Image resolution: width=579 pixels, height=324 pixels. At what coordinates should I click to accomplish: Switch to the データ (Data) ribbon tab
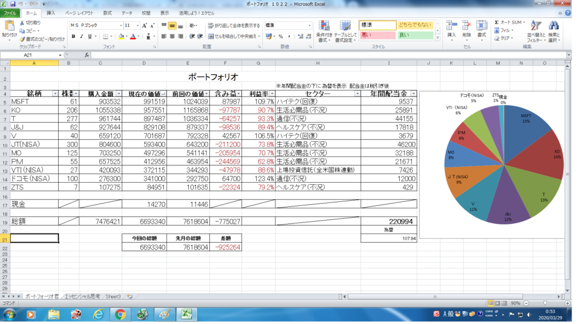(127, 14)
